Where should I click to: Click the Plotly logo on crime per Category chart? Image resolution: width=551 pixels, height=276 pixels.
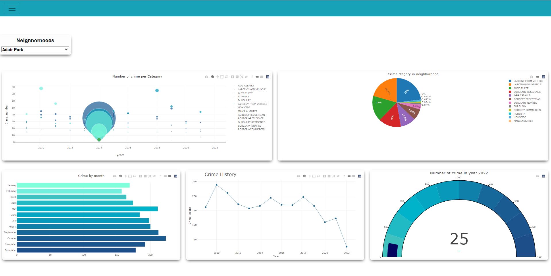click(x=268, y=77)
